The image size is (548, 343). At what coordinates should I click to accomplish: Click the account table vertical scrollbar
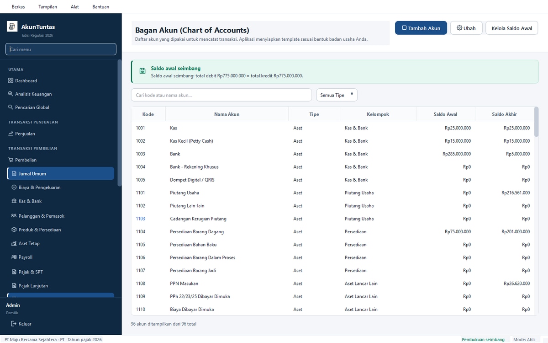click(x=536, y=122)
